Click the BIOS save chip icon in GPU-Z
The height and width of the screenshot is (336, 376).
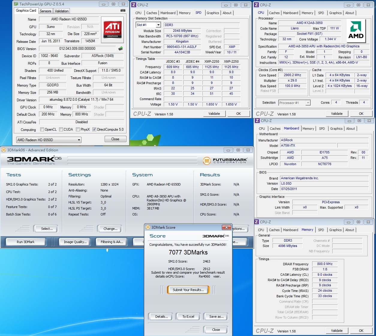point(121,49)
